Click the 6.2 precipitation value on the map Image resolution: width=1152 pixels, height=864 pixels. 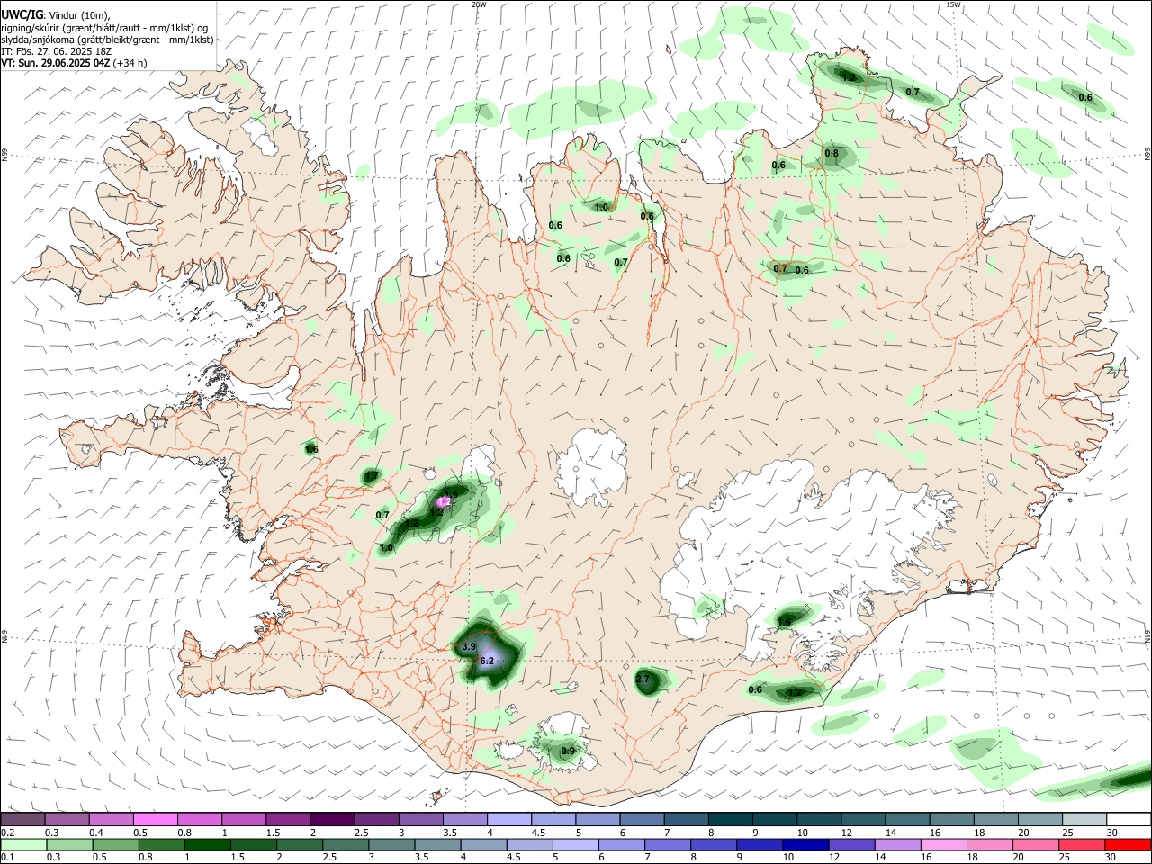[487, 661]
